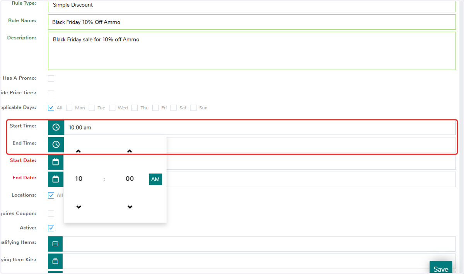Click the End Time clock icon
Viewport: 464px width, 274px height.
pyautogui.click(x=56, y=145)
